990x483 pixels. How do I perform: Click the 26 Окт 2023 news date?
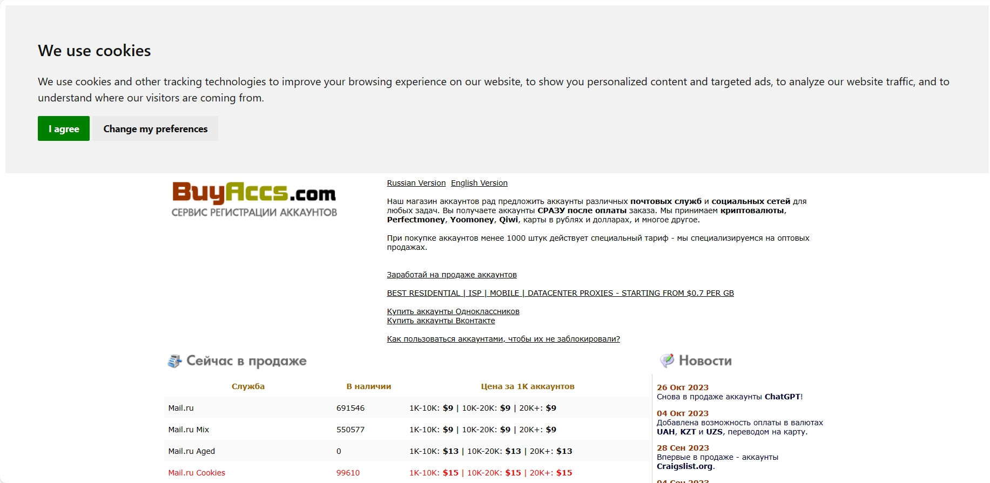[x=683, y=387]
